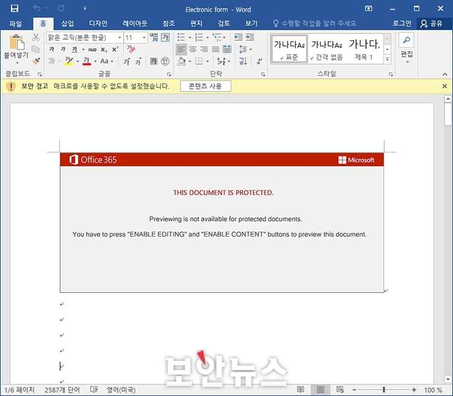Screen dimensions: 453x396
Task: Click 로그인 to sign in
Action: tap(402, 24)
